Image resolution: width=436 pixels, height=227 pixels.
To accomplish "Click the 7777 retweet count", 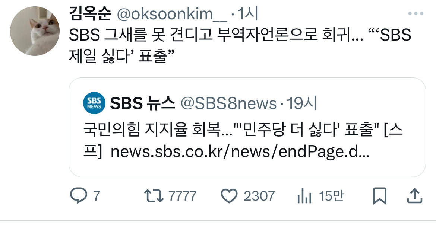I will click(182, 196).
